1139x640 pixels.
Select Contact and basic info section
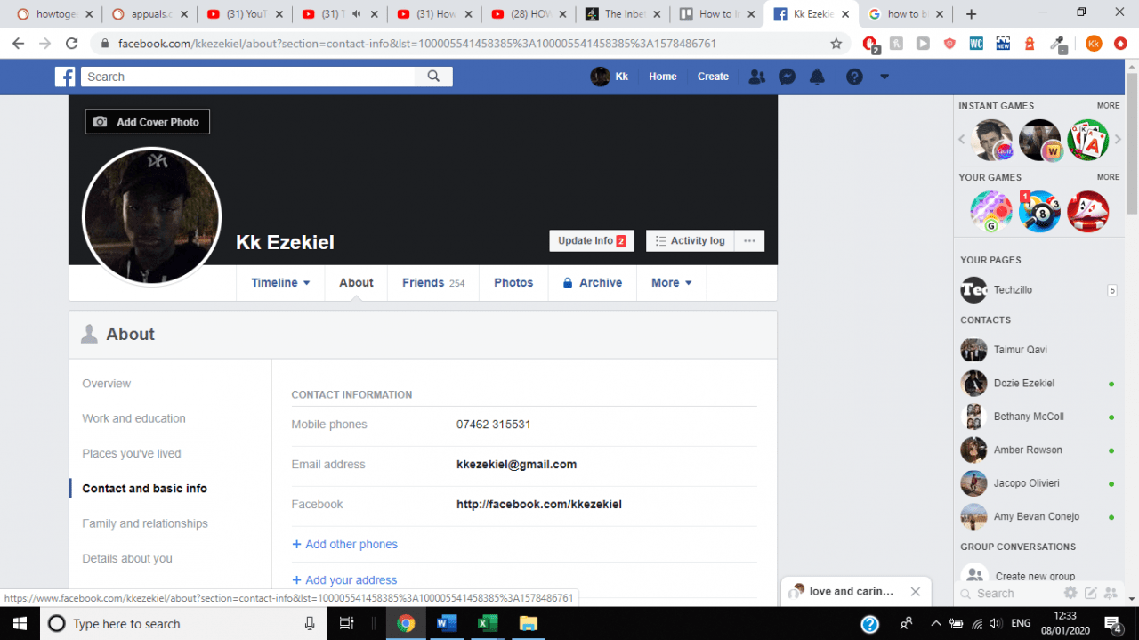click(x=145, y=489)
